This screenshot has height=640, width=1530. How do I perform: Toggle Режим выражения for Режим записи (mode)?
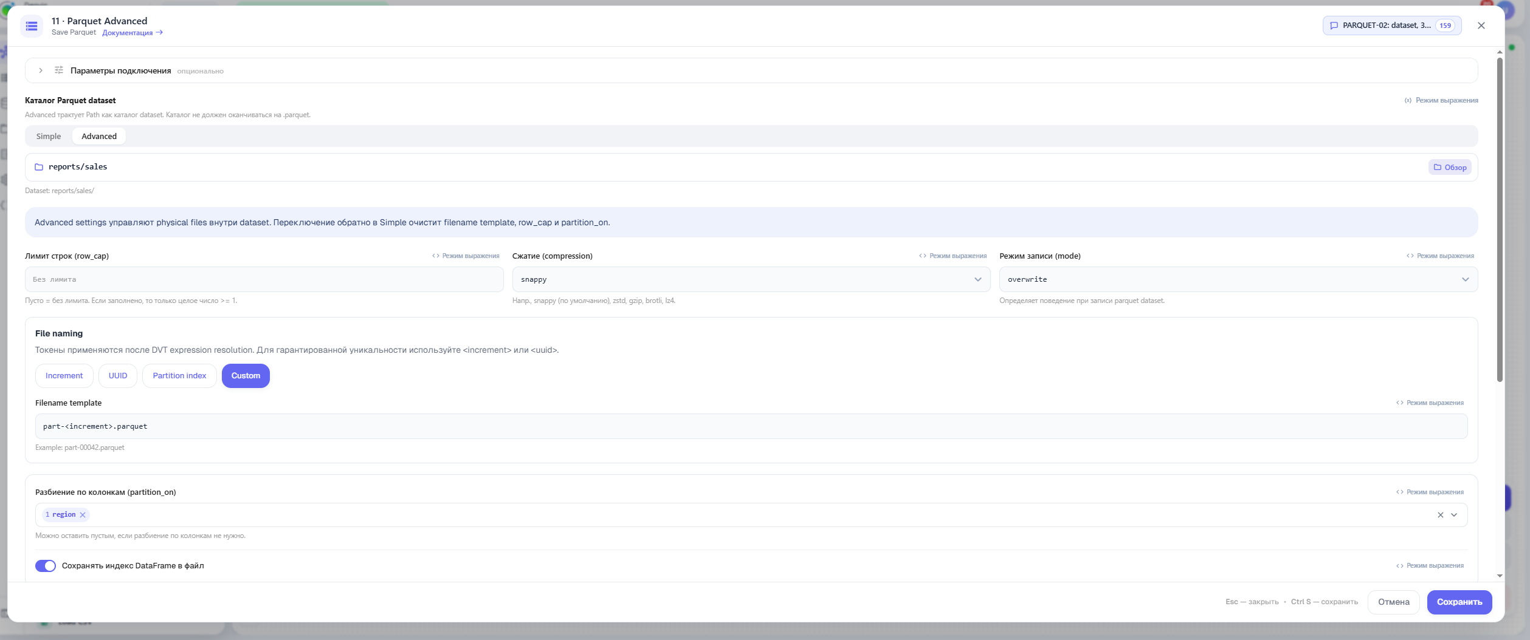click(1440, 256)
